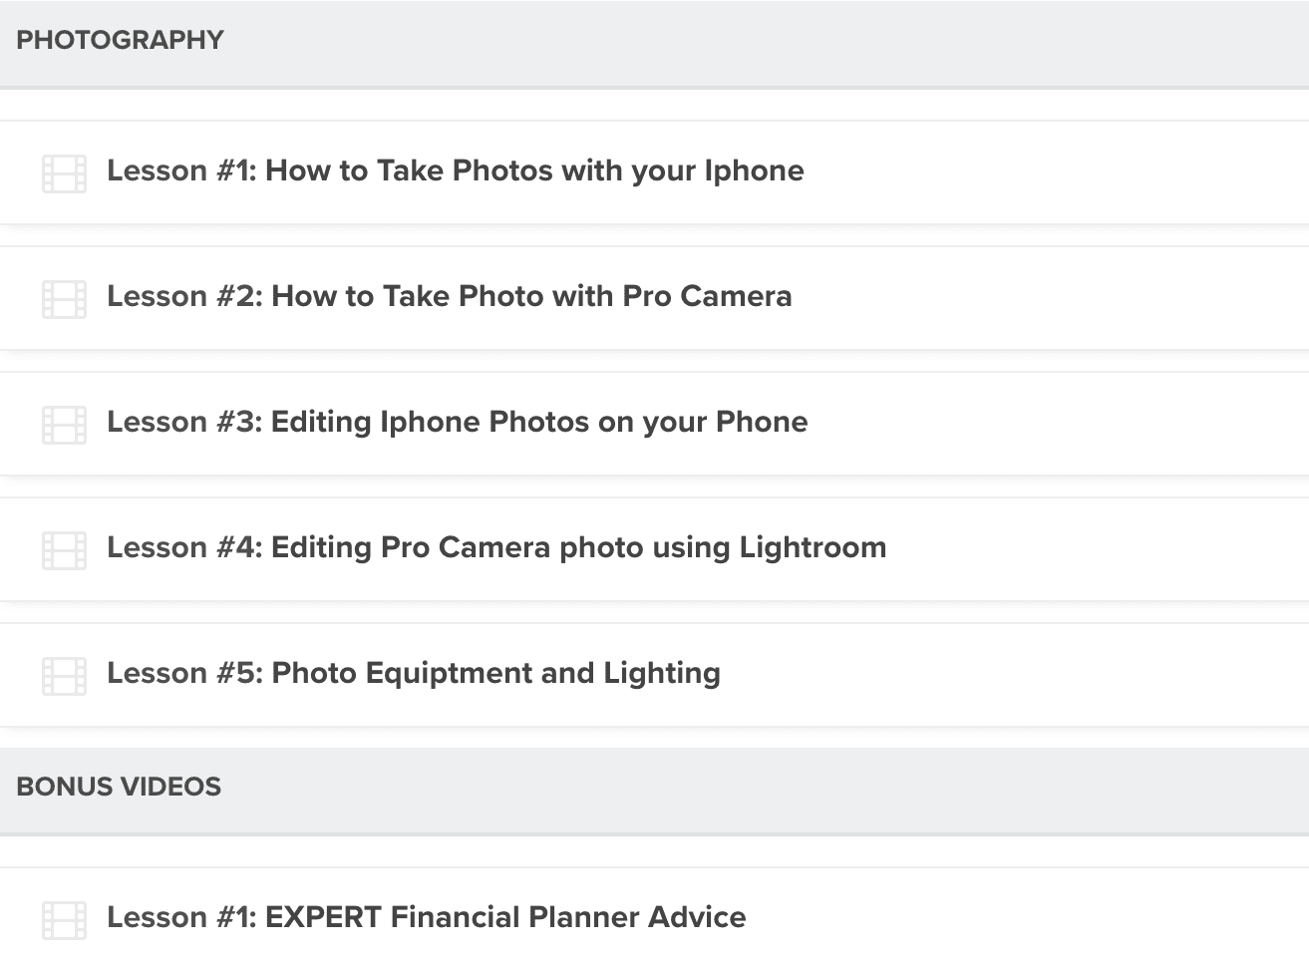Viewport: 1309px width, 967px height.
Task: Click the 'Lesson #1:' label under Photography
Action: (182, 170)
